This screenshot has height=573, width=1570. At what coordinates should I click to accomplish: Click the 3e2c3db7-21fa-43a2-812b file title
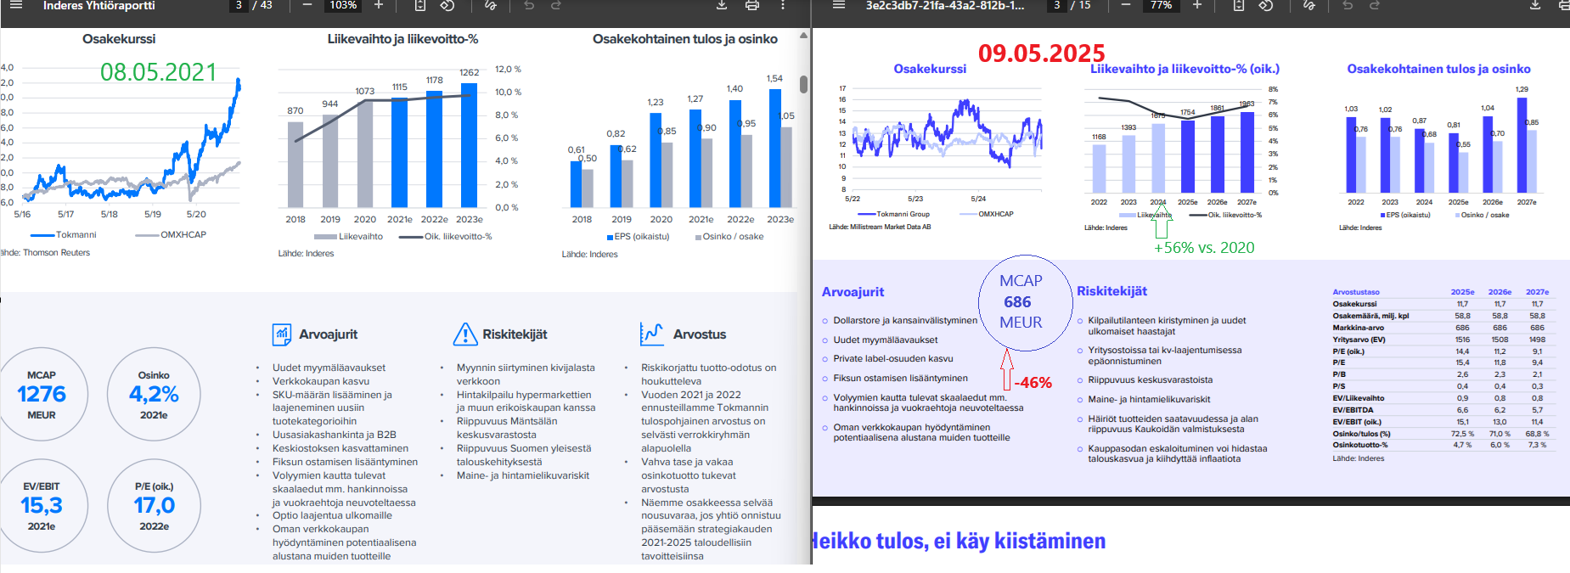point(945,5)
